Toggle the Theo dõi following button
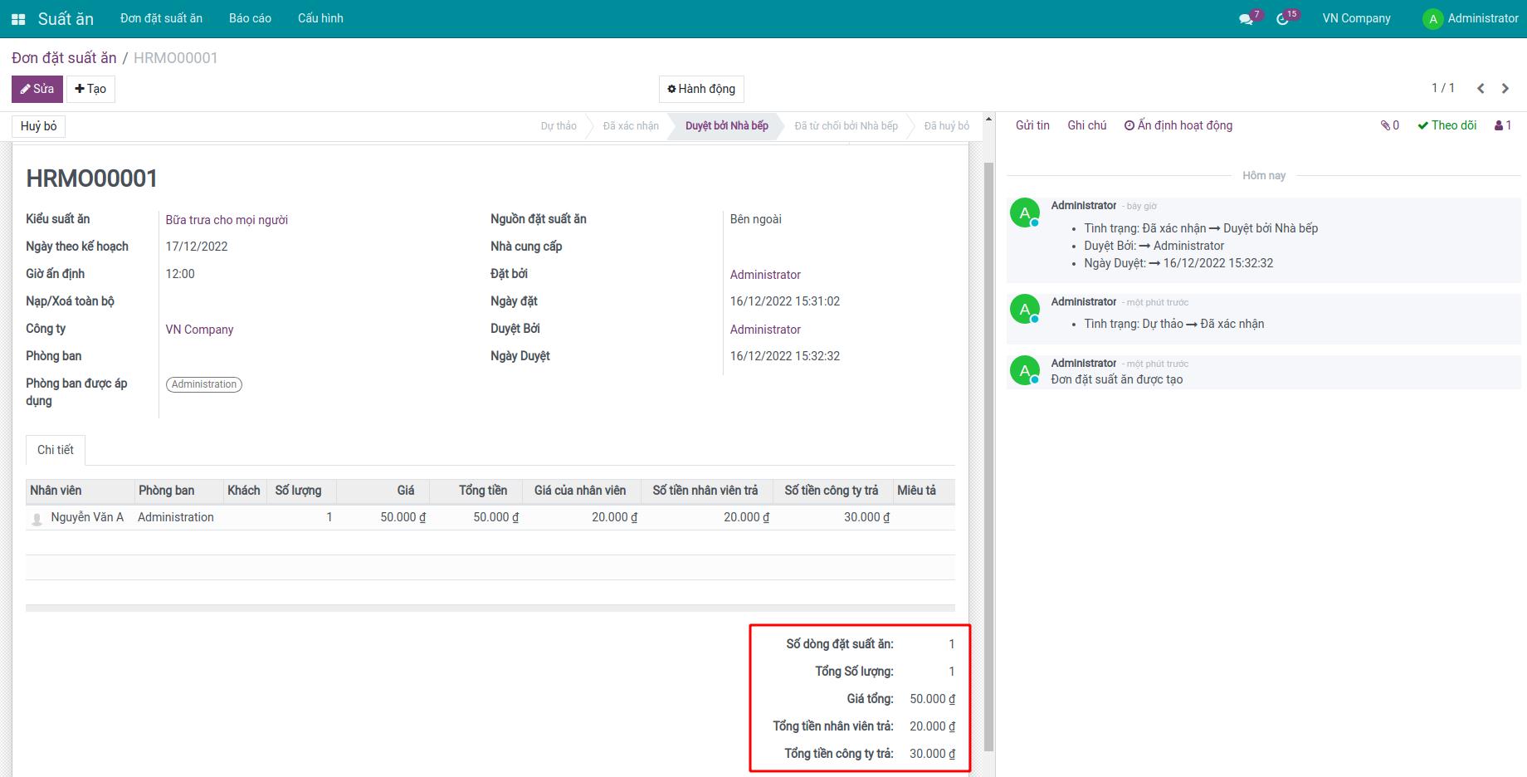Image resolution: width=1527 pixels, height=777 pixels. [x=1447, y=125]
